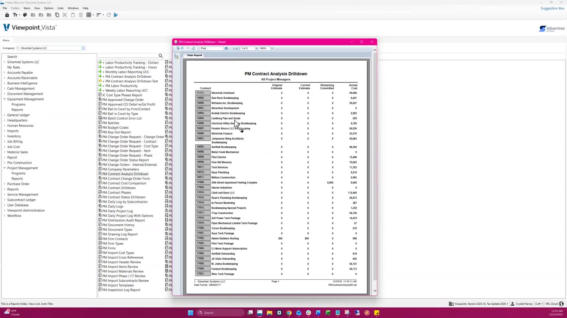Open the 100% zoom level dropdown

[272, 48]
